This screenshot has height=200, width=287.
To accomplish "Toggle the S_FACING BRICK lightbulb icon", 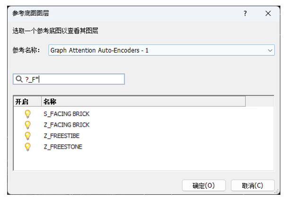I will coord(27,114).
